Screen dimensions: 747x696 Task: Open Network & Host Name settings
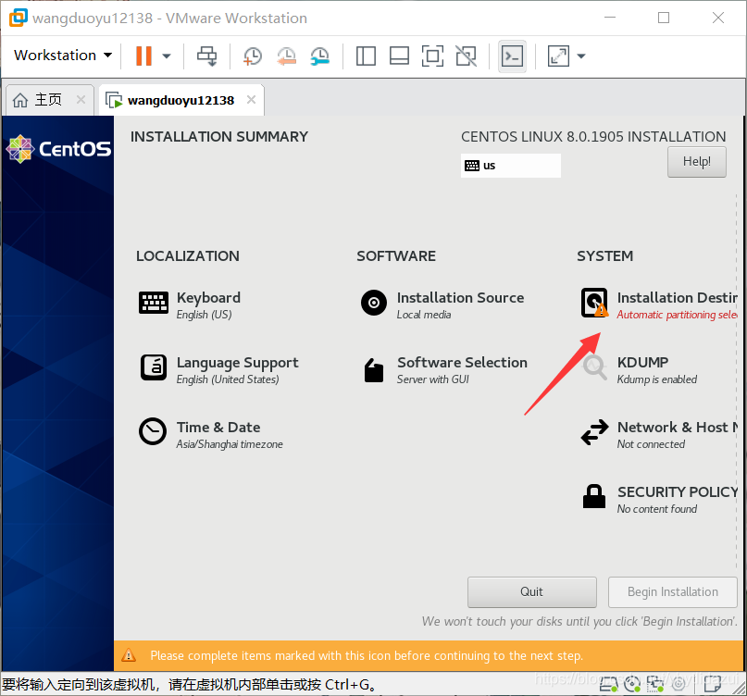point(659,434)
